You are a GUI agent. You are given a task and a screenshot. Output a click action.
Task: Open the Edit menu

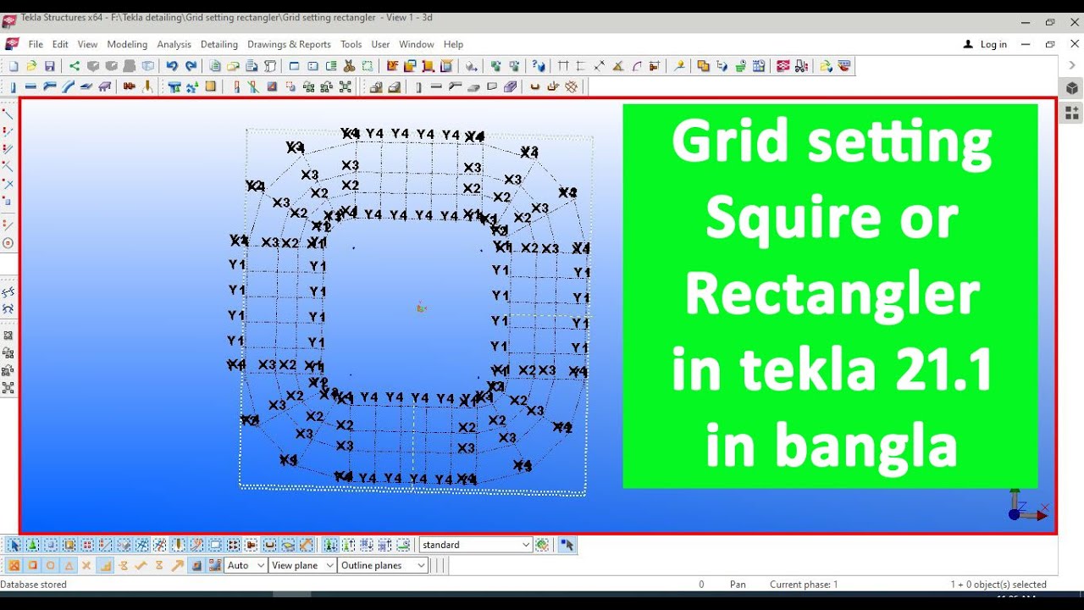point(60,44)
